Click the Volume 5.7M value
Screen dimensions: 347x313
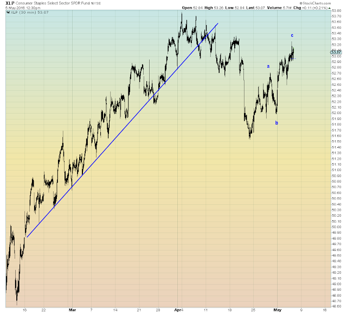tap(279, 8)
